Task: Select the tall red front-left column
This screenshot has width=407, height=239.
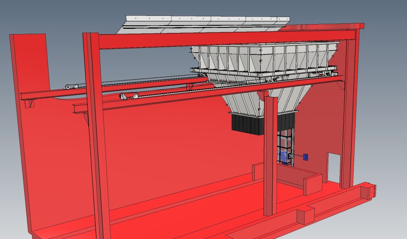Action: coord(95,131)
